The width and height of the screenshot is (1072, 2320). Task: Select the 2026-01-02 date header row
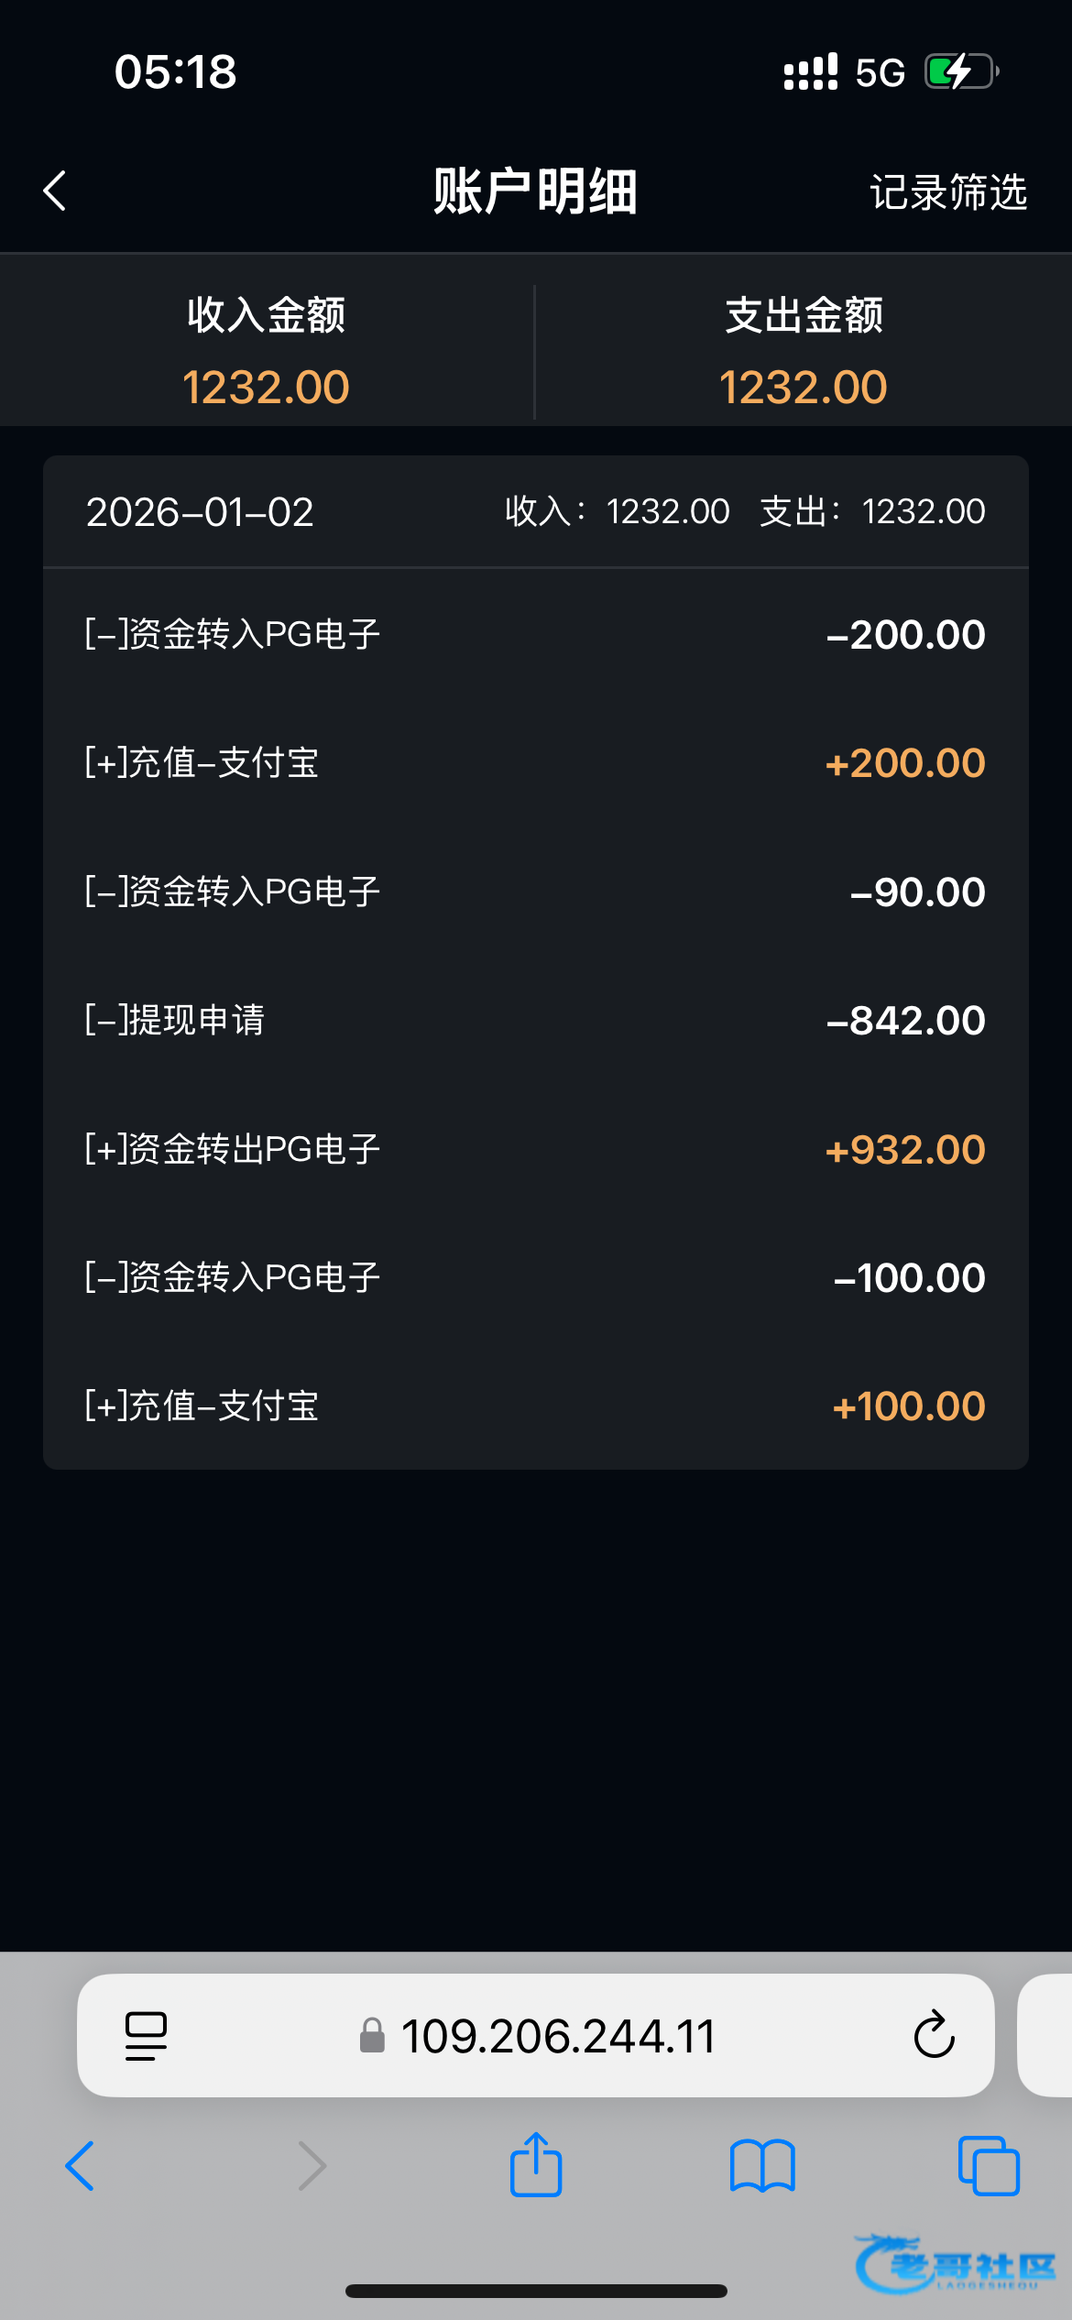(x=535, y=511)
